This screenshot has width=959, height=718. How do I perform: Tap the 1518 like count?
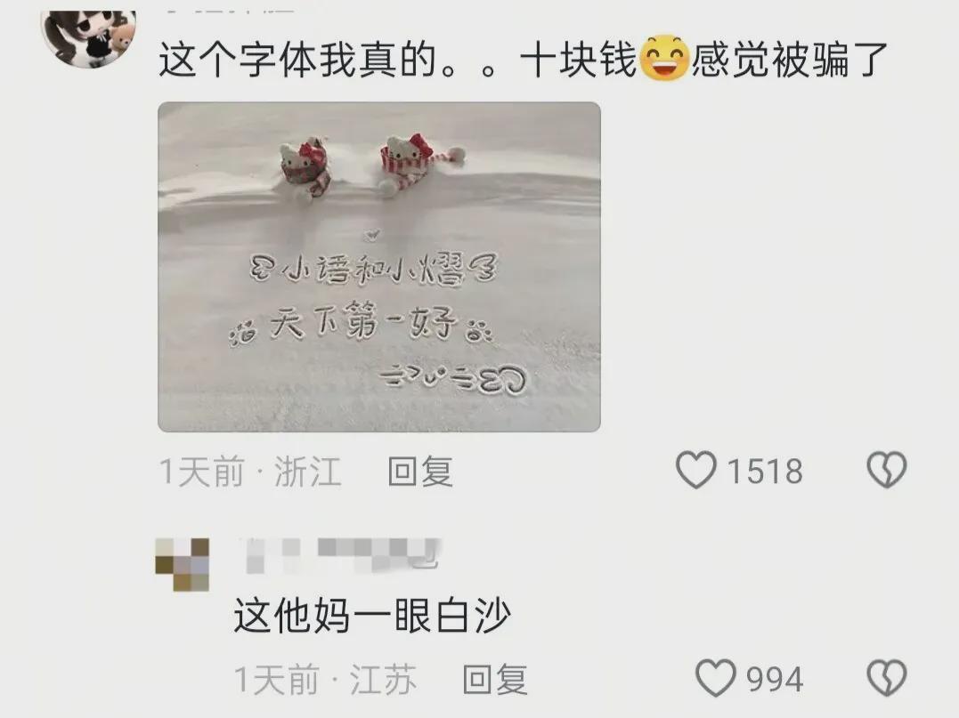765,472
